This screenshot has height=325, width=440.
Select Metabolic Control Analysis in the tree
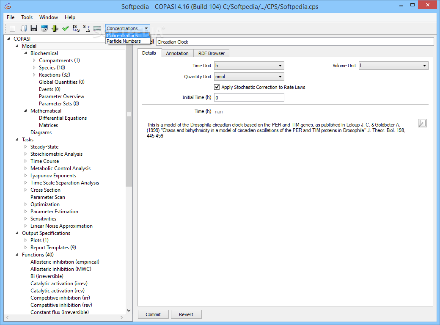(60, 168)
